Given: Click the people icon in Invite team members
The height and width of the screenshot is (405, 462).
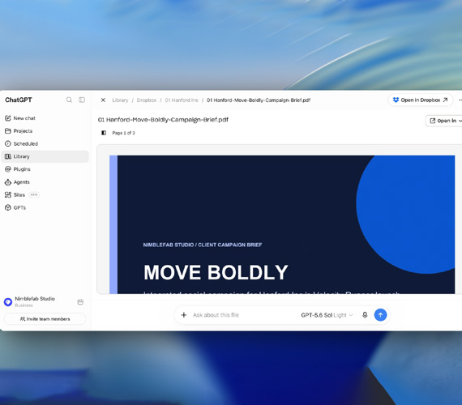Looking at the screenshot, I should pyautogui.click(x=23, y=319).
